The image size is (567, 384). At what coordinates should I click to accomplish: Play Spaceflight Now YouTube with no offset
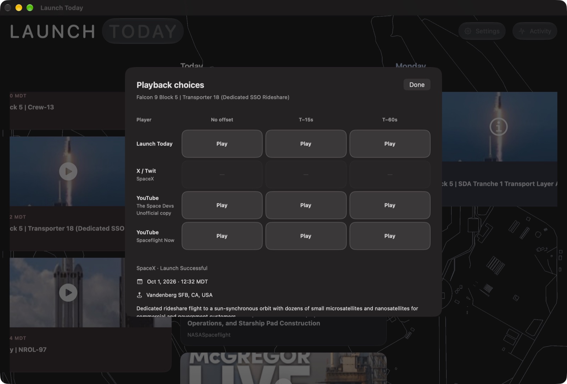pyautogui.click(x=222, y=236)
